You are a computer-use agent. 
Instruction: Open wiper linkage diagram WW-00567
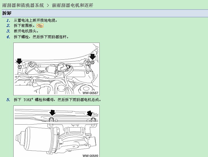point(56,69)
